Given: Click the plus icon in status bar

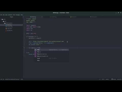Looking at the screenshot, I should click(1, 79).
